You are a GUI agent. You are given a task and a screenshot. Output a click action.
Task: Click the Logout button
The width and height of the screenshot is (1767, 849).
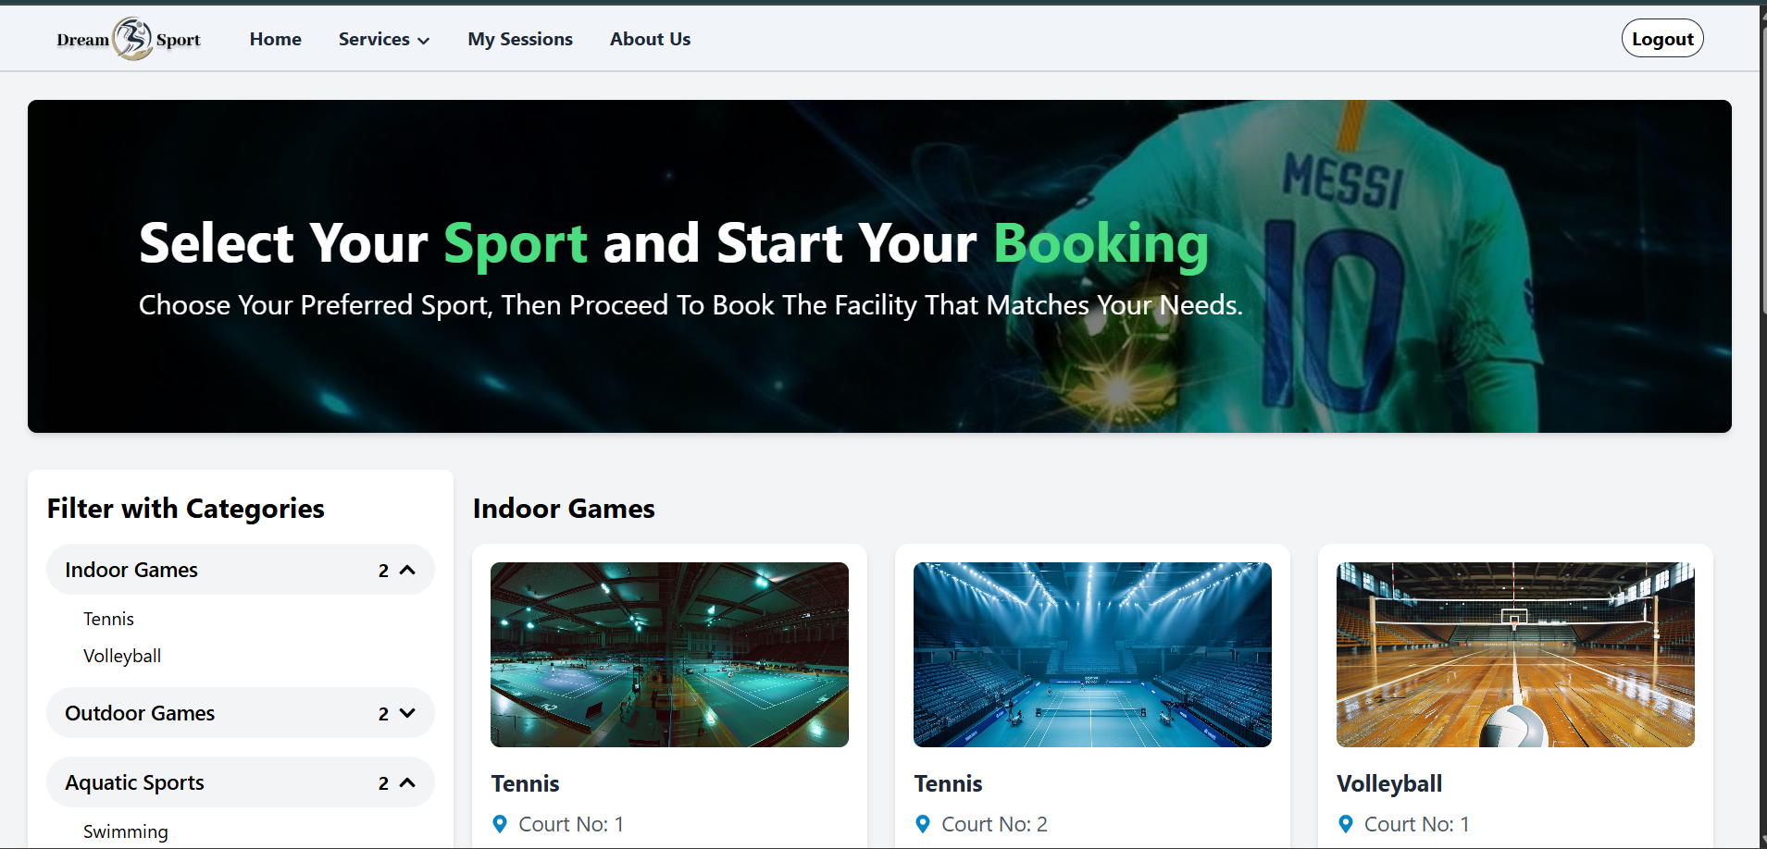point(1661,39)
